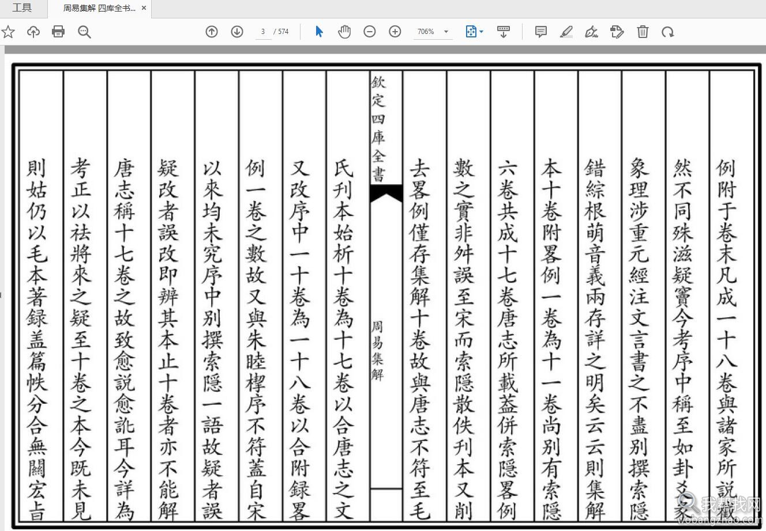Viewport: 766px width, 531px height.
Task: Click the column beginning 六卷共成十七卷
Action: (x=508, y=339)
